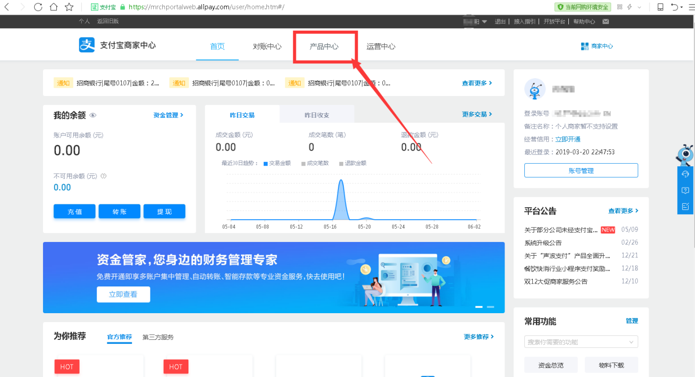Viewport: 695px width, 377px height.
Task: Open the mail envelope icon in top bar
Action: 605,21
